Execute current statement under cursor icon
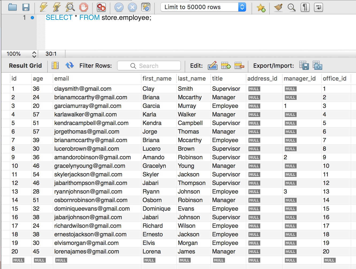356x269 pixels. click(56, 7)
